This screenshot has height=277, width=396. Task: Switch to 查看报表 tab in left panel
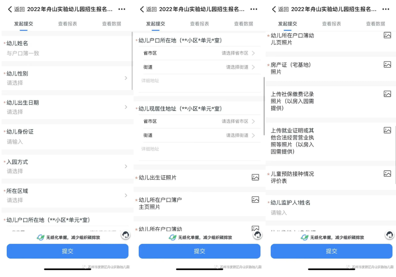pos(68,24)
